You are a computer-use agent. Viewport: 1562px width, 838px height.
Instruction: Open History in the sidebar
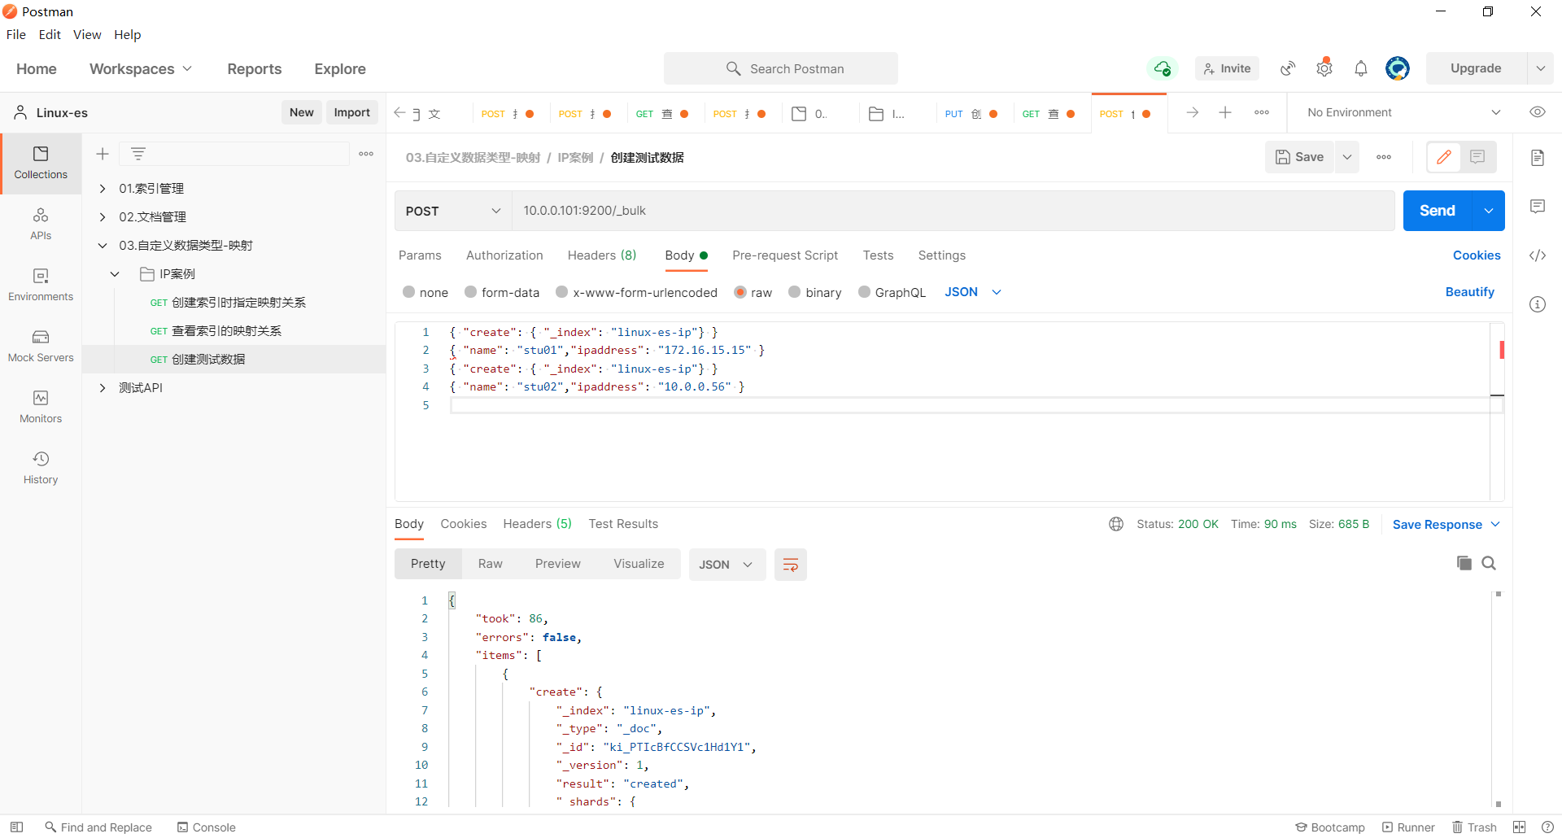[x=41, y=468]
